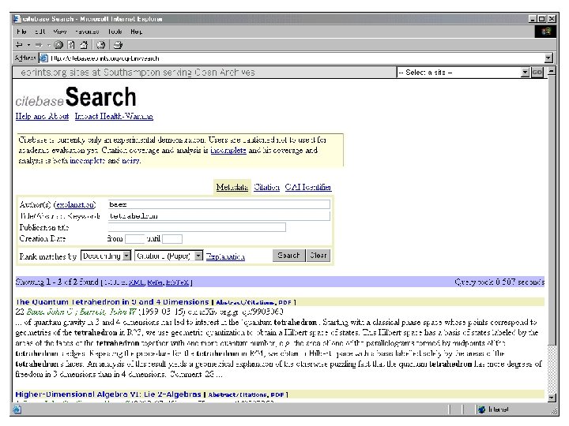The width and height of the screenshot is (569, 426).
Task: Open 'Higher-Dimensional Algebra VI: Lie 2-Algebras'
Action: tap(108, 394)
